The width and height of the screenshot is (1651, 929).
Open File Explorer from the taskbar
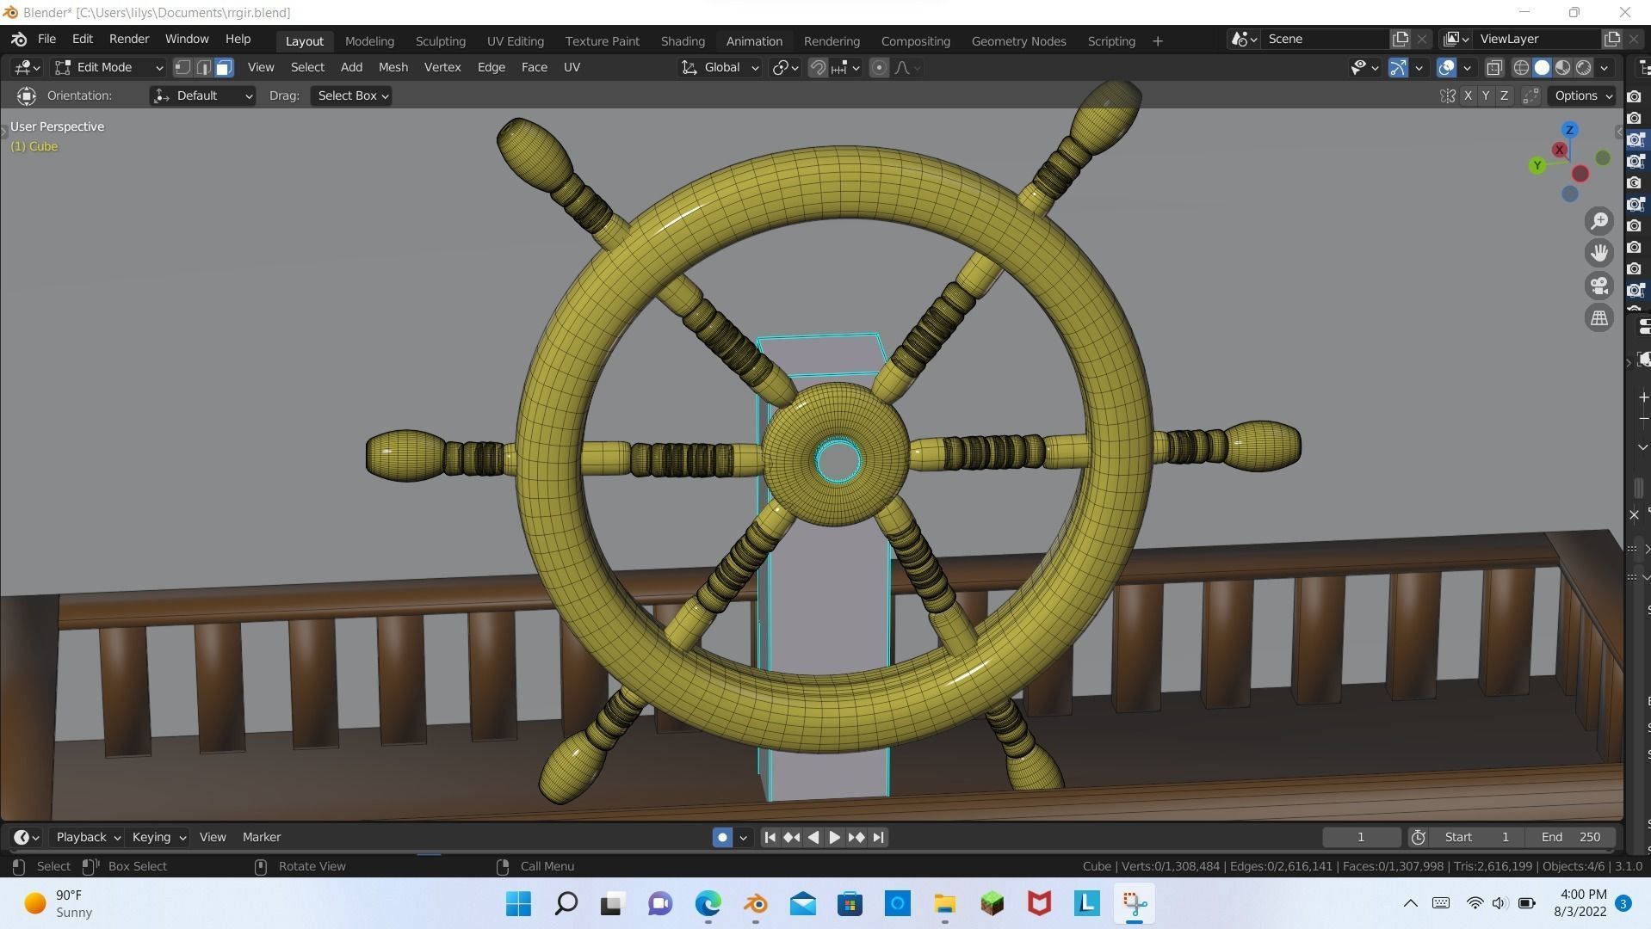(944, 903)
